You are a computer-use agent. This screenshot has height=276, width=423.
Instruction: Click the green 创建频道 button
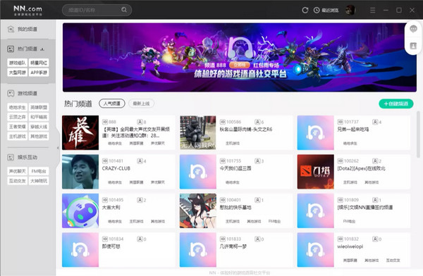[396, 103]
